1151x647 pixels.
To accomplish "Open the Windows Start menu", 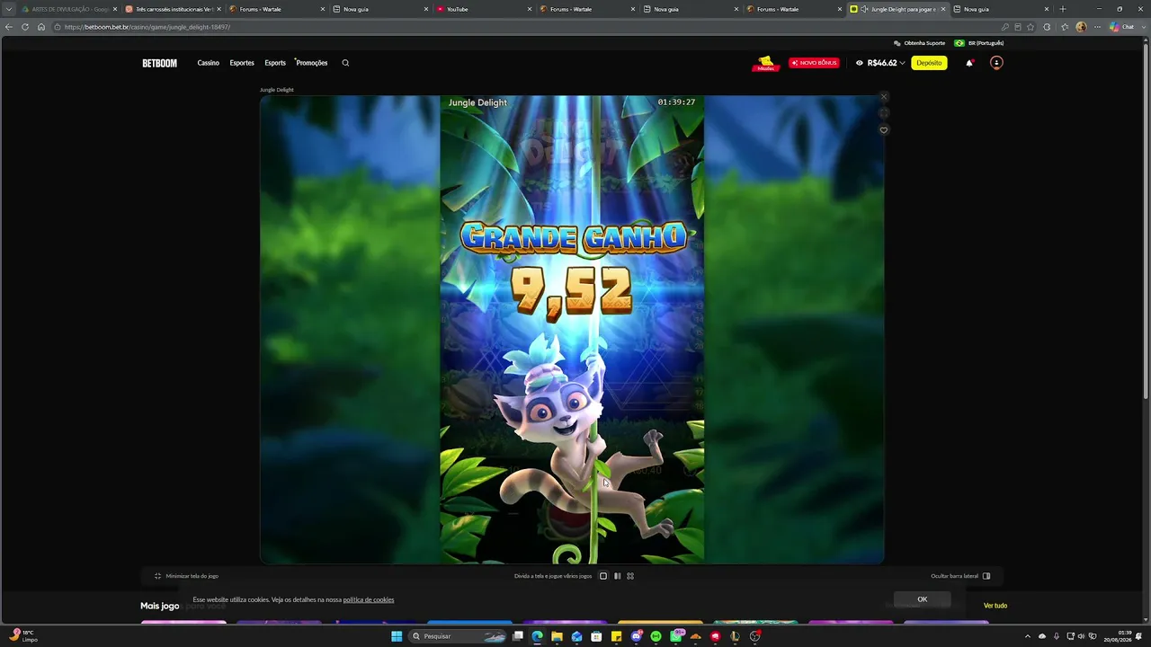I will coord(397,636).
